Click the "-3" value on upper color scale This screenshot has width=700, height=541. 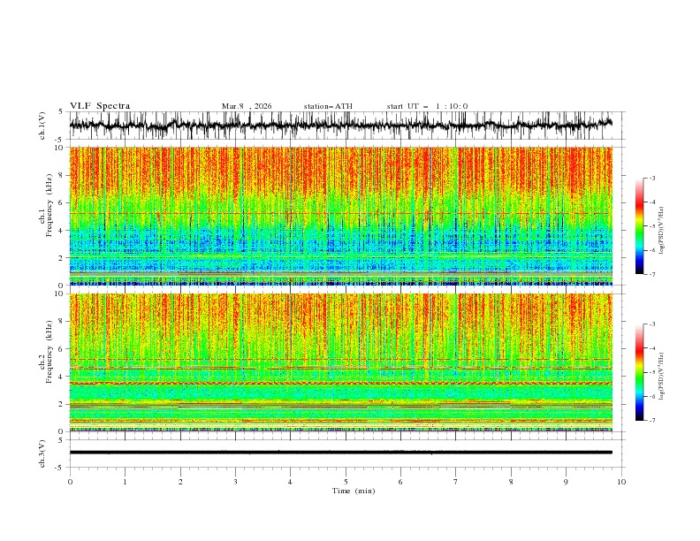tap(652, 178)
